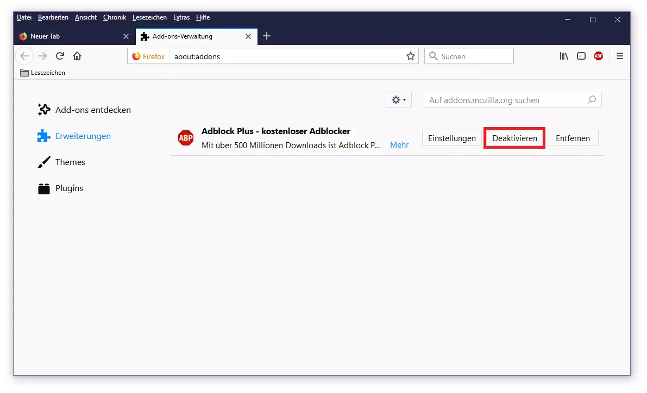This screenshot has height=393, width=647.
Task: Maximize the Firefox window
Action: (593, 20)
